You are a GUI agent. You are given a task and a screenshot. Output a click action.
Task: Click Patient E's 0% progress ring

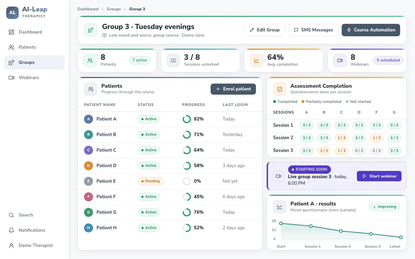(187, 181)
